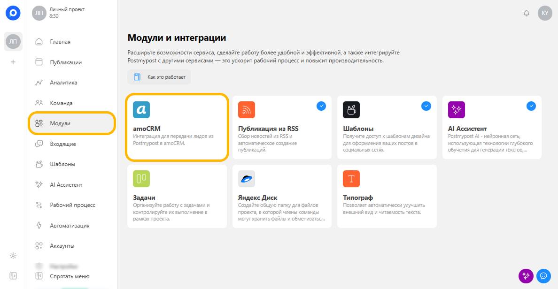
Task: Open the notifications bell
Action: (x=527, y=13)
